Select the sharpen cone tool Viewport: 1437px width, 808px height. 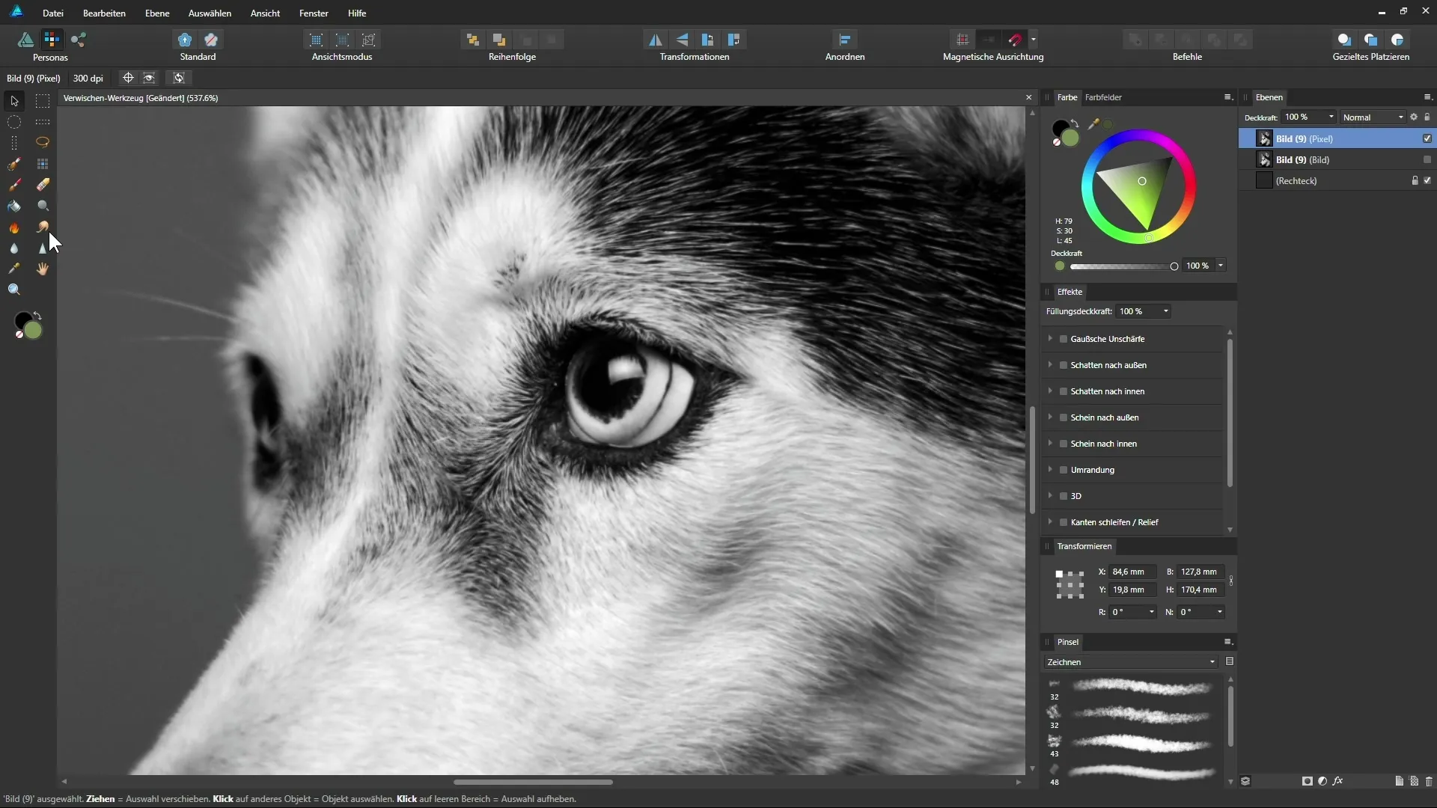[43, 248]
